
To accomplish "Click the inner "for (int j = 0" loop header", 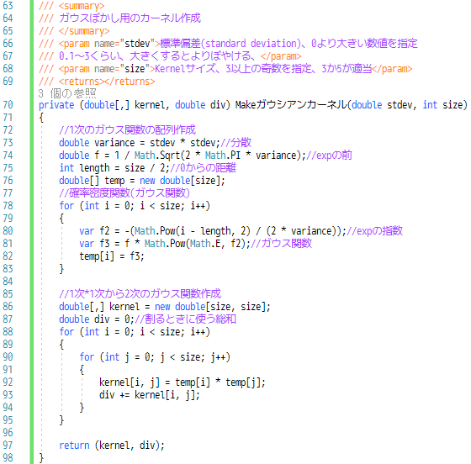I will coord(155,357).
